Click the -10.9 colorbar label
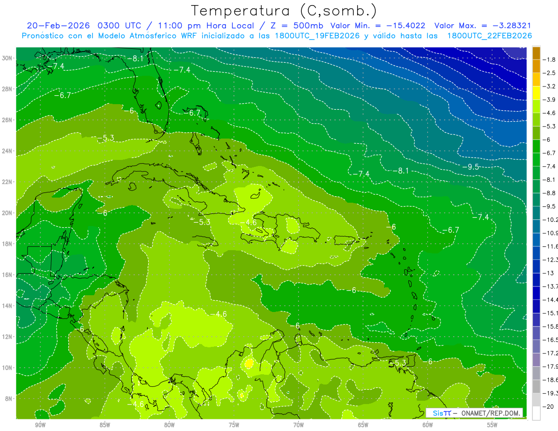The width and height of the screenshot is (558, 431). [x=551, y=233]
